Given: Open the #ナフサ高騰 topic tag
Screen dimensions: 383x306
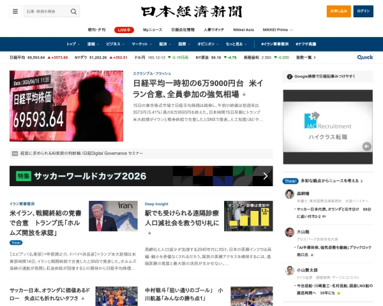Looking at the screenshot, I should pyautogui.click(x=306, y=44).
